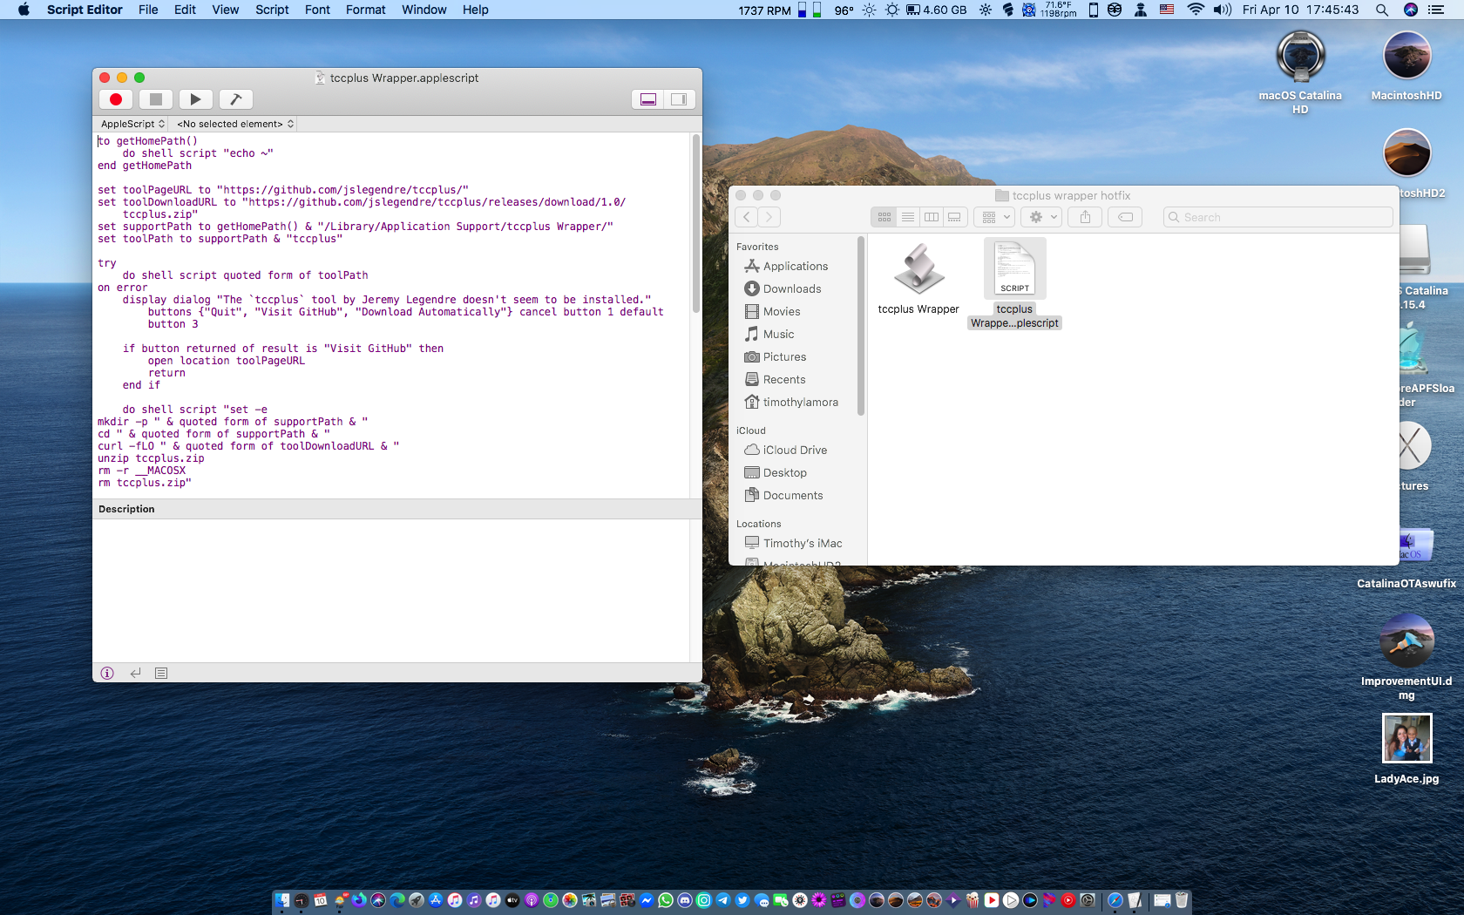Run the script with the play button

click(196, 99)
